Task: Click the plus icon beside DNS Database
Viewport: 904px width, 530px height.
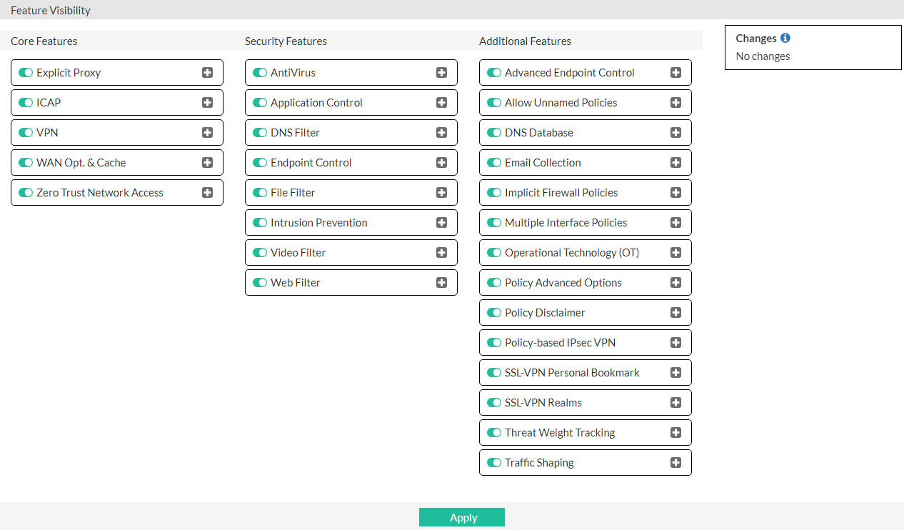Action: 676,133
